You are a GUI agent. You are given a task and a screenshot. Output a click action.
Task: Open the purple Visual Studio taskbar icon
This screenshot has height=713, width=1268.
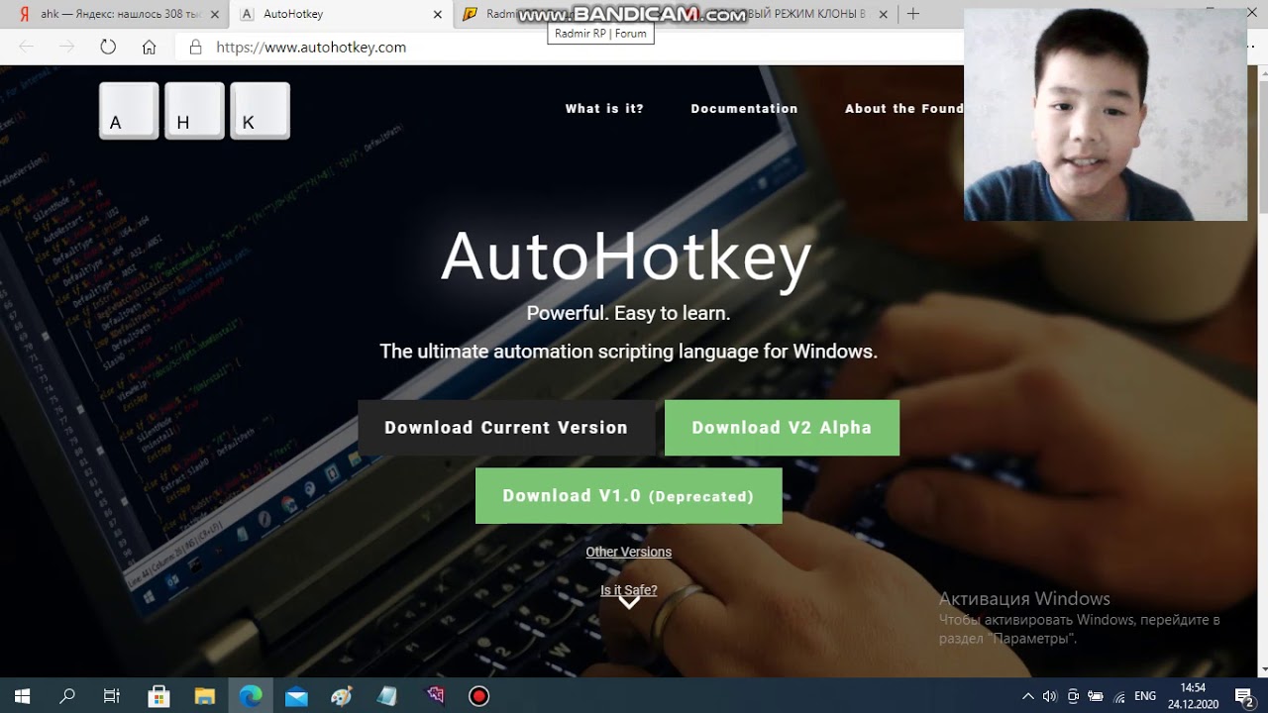434,696
